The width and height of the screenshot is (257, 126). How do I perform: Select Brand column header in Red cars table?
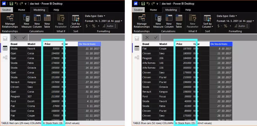[x=18, y=44]
